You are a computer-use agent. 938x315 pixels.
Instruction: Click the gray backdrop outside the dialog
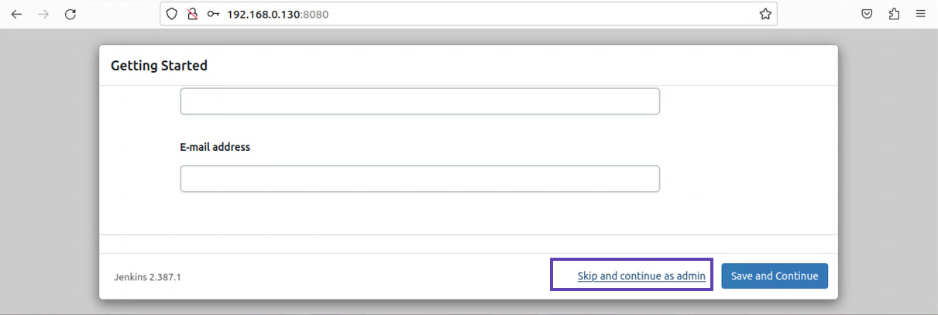tap(48, 170)
